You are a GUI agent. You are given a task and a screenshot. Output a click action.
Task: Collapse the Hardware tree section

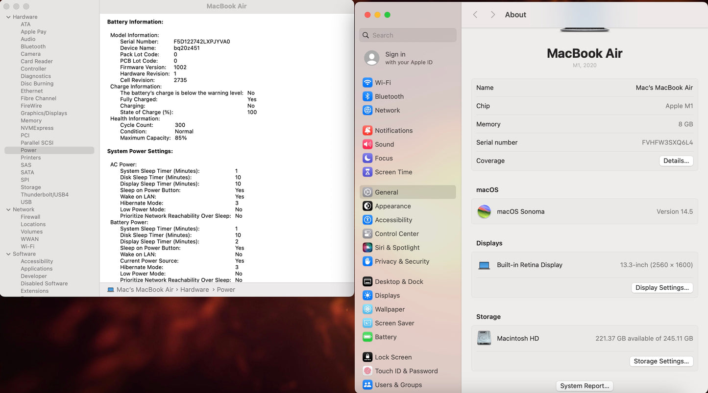8,17
